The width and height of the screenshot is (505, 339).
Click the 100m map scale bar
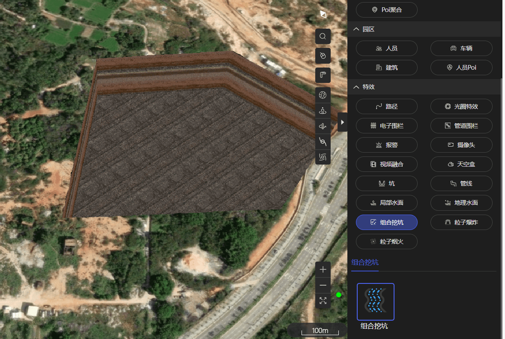(x=320, y=330)
